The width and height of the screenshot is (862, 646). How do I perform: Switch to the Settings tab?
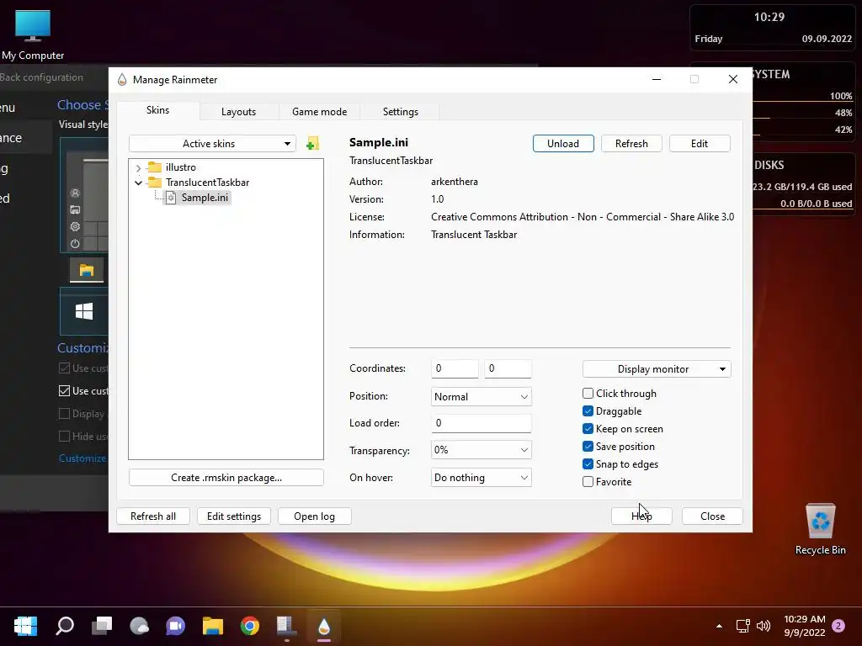pyautogui.click(x=400, y=112)
